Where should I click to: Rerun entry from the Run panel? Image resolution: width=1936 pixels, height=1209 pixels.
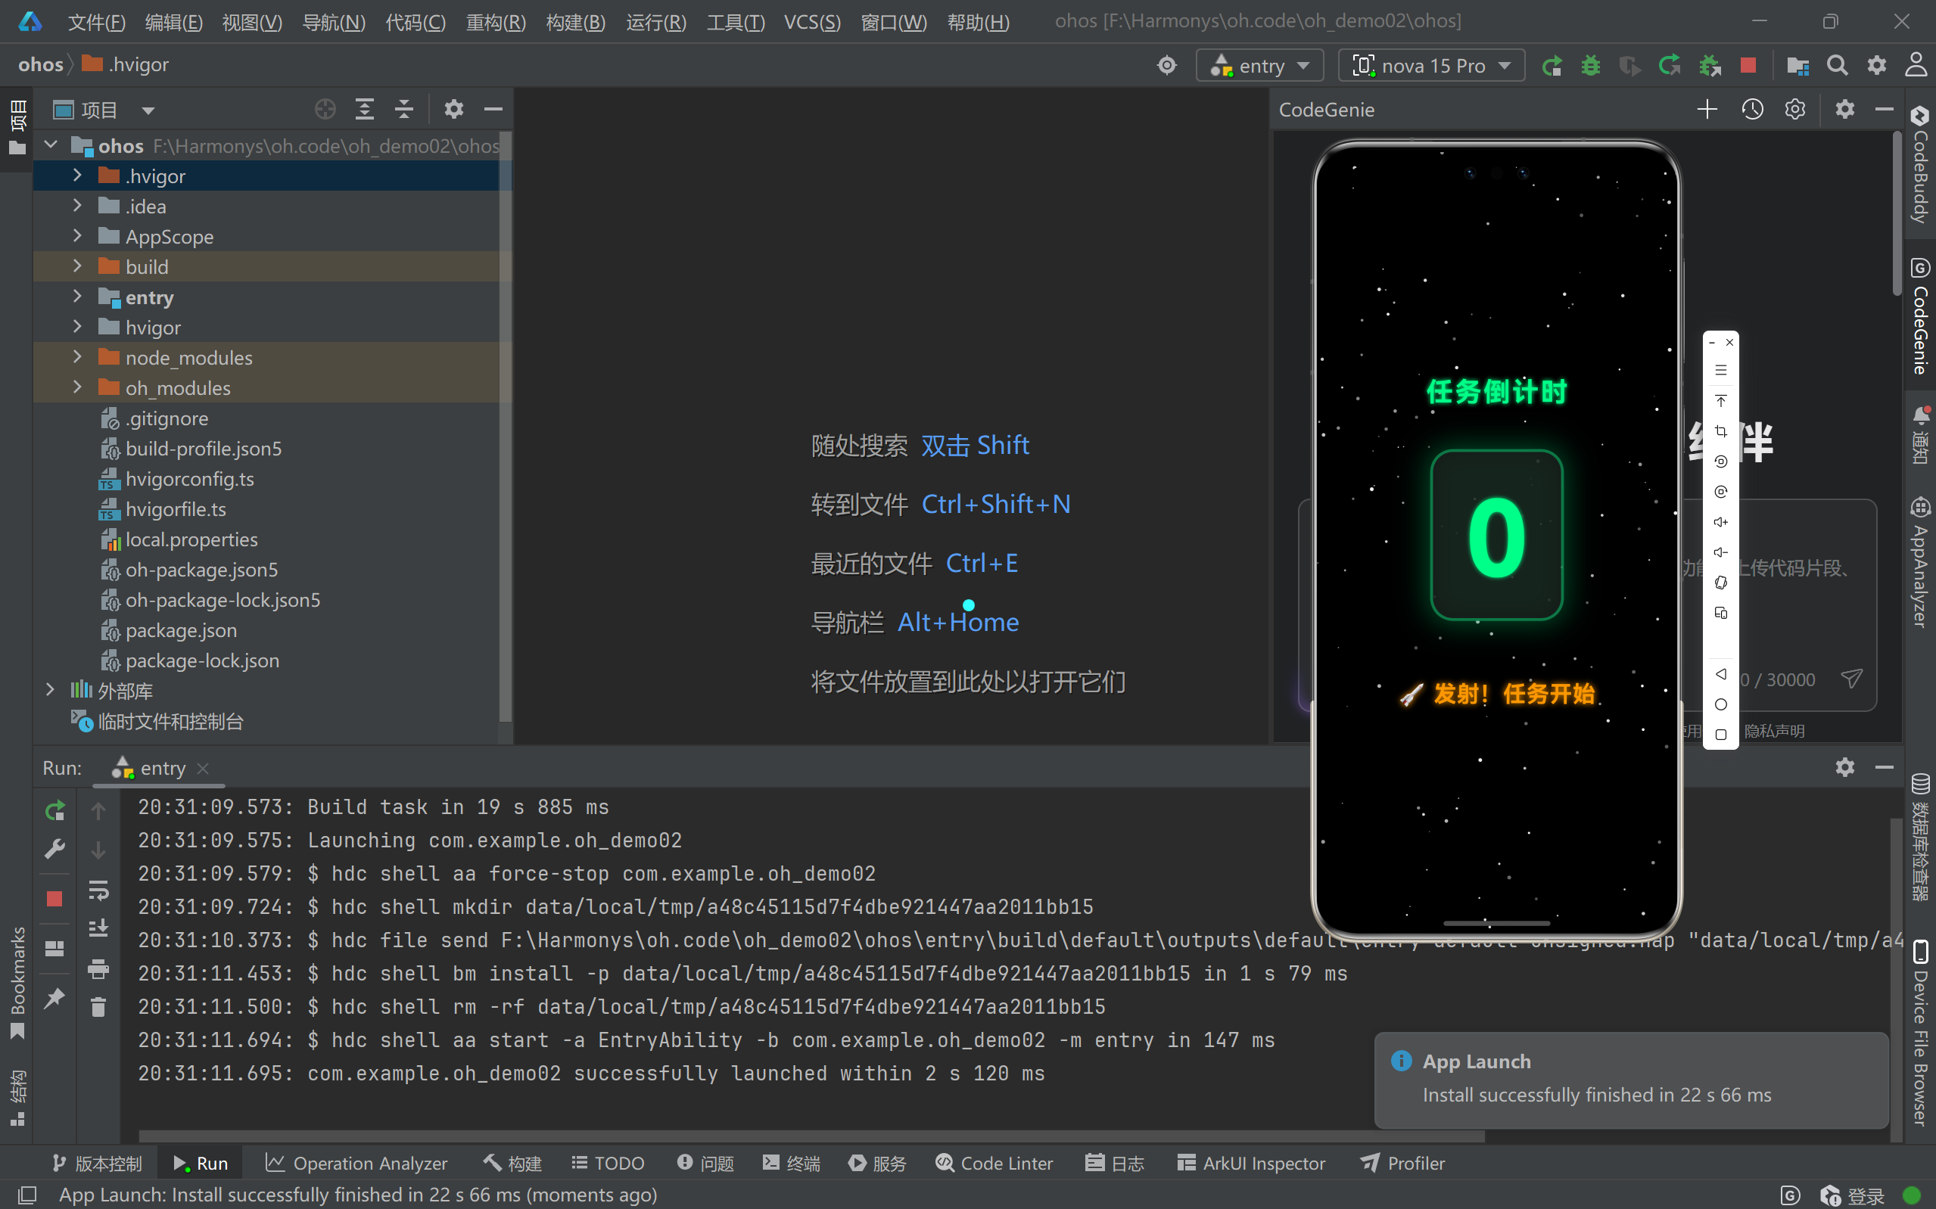click(x=54, y=811)
